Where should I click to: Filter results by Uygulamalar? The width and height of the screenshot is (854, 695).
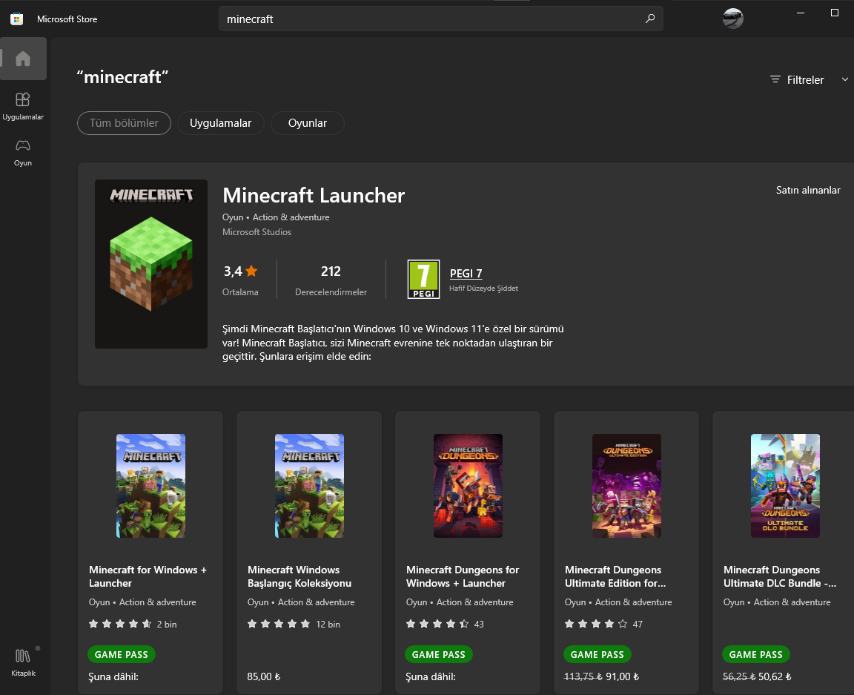point(220,123)
